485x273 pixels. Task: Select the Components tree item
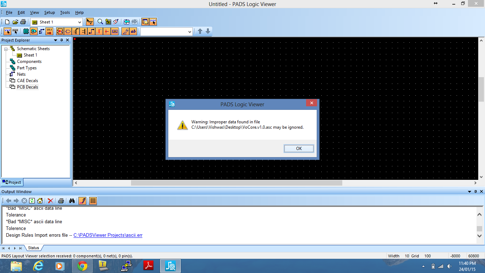(29, 61)
